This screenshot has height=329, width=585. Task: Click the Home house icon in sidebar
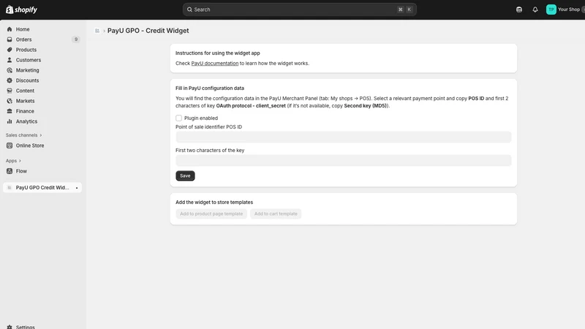[x=10, y=29]
